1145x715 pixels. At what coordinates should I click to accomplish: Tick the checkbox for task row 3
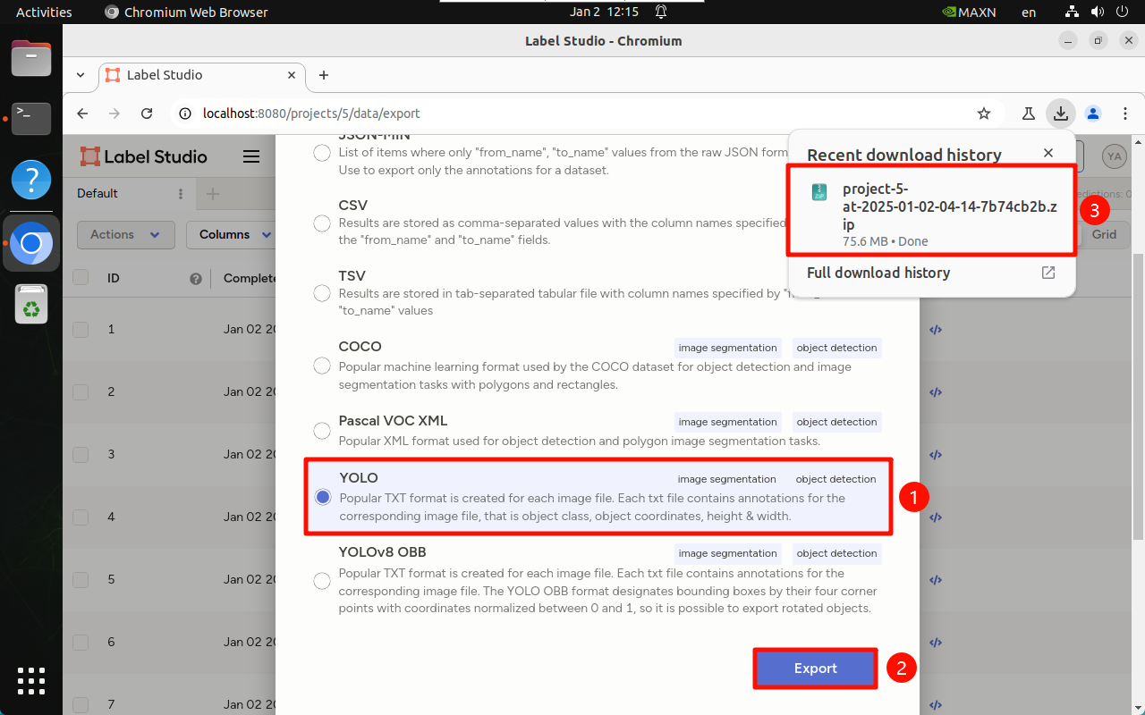tap(81, 454)
